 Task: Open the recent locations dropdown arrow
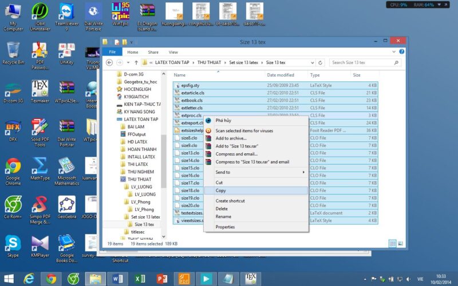click(128, 62)
